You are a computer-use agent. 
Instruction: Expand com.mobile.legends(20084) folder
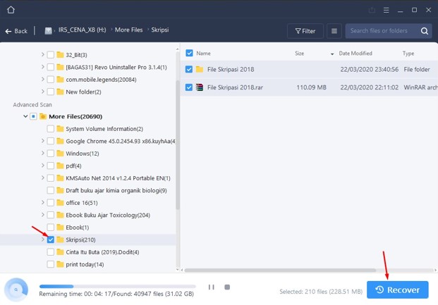(x=43, y=80)
